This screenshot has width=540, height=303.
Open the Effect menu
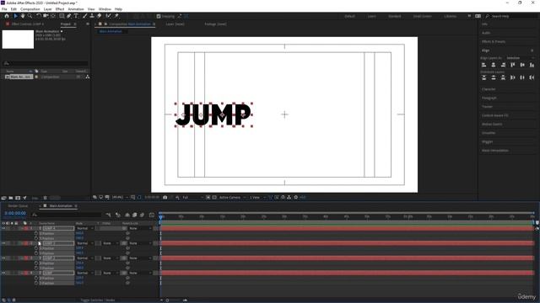60,9
